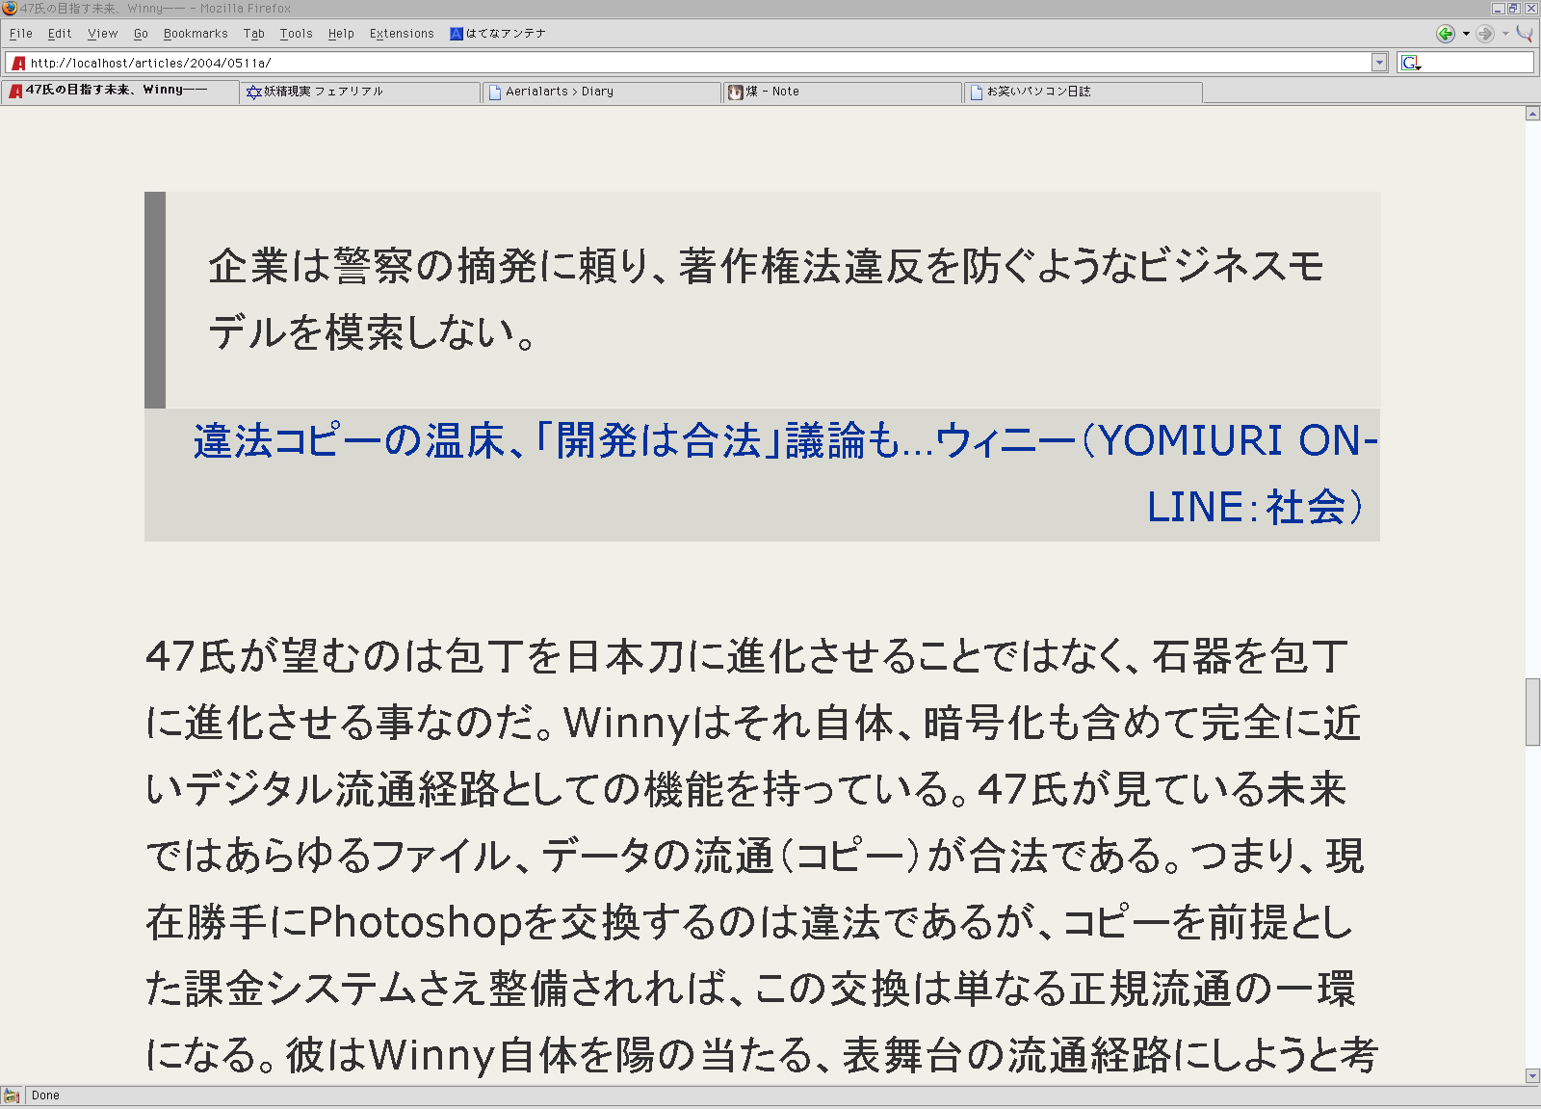The height and width of the screenshot is (1109, 1541).
Task: Expand the Back button history dropdown
Action: coord(1466,34)
